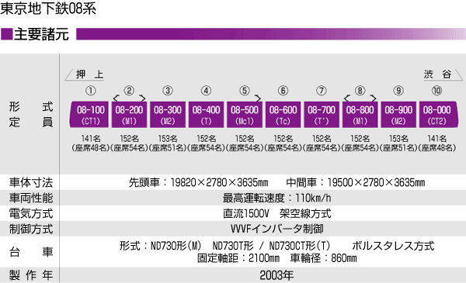Click the 最高運転速度:110km/h value
Image resolution: width=466 pixels, height=283 pixels.
[277, 198]
